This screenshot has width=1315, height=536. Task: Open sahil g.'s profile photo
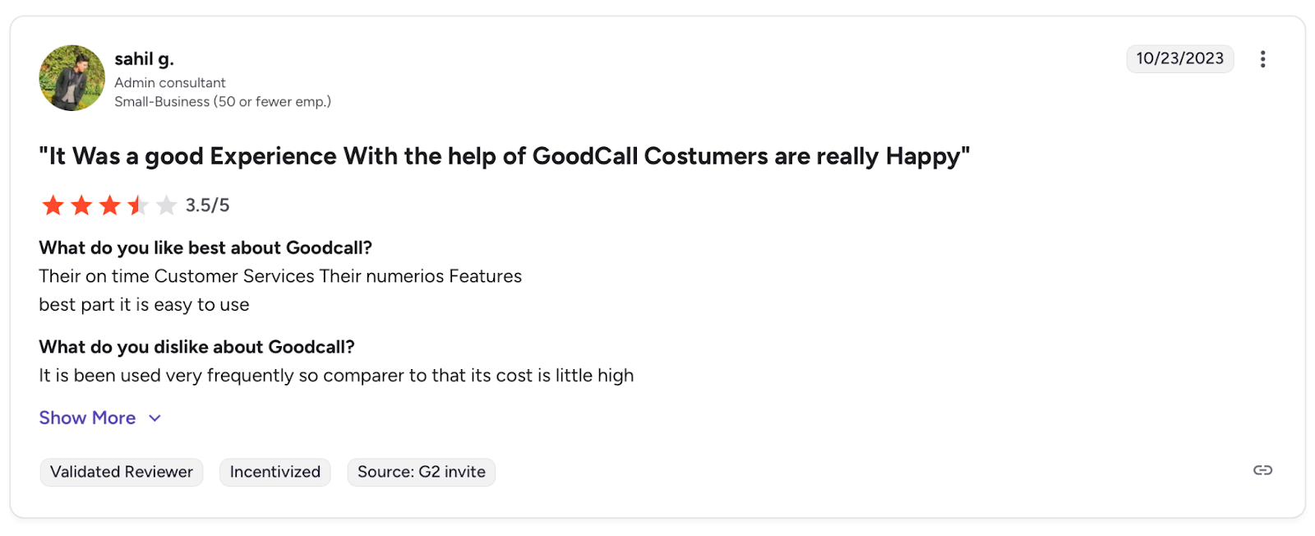72,78
